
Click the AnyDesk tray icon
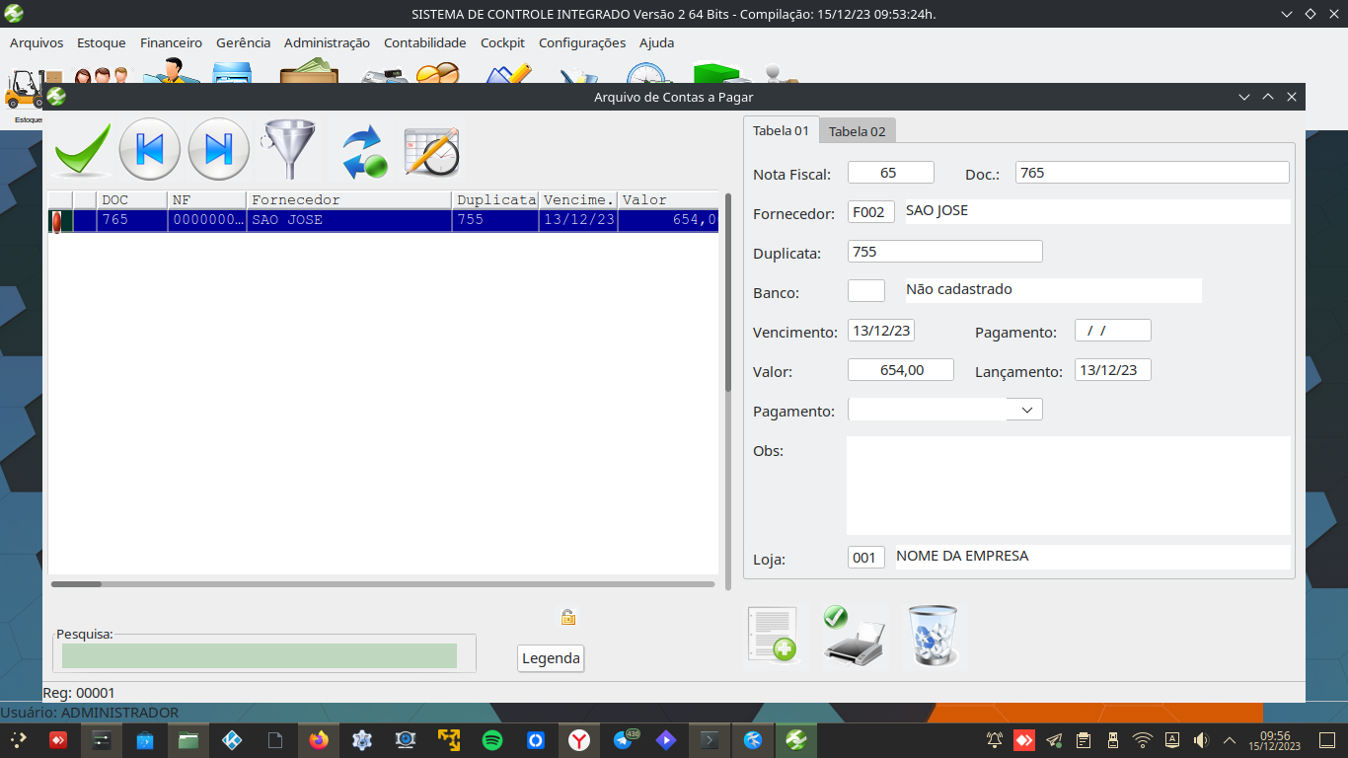click(1024, 739)
